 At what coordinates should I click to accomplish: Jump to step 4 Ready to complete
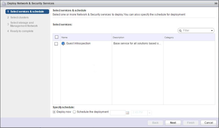[22, 31]
